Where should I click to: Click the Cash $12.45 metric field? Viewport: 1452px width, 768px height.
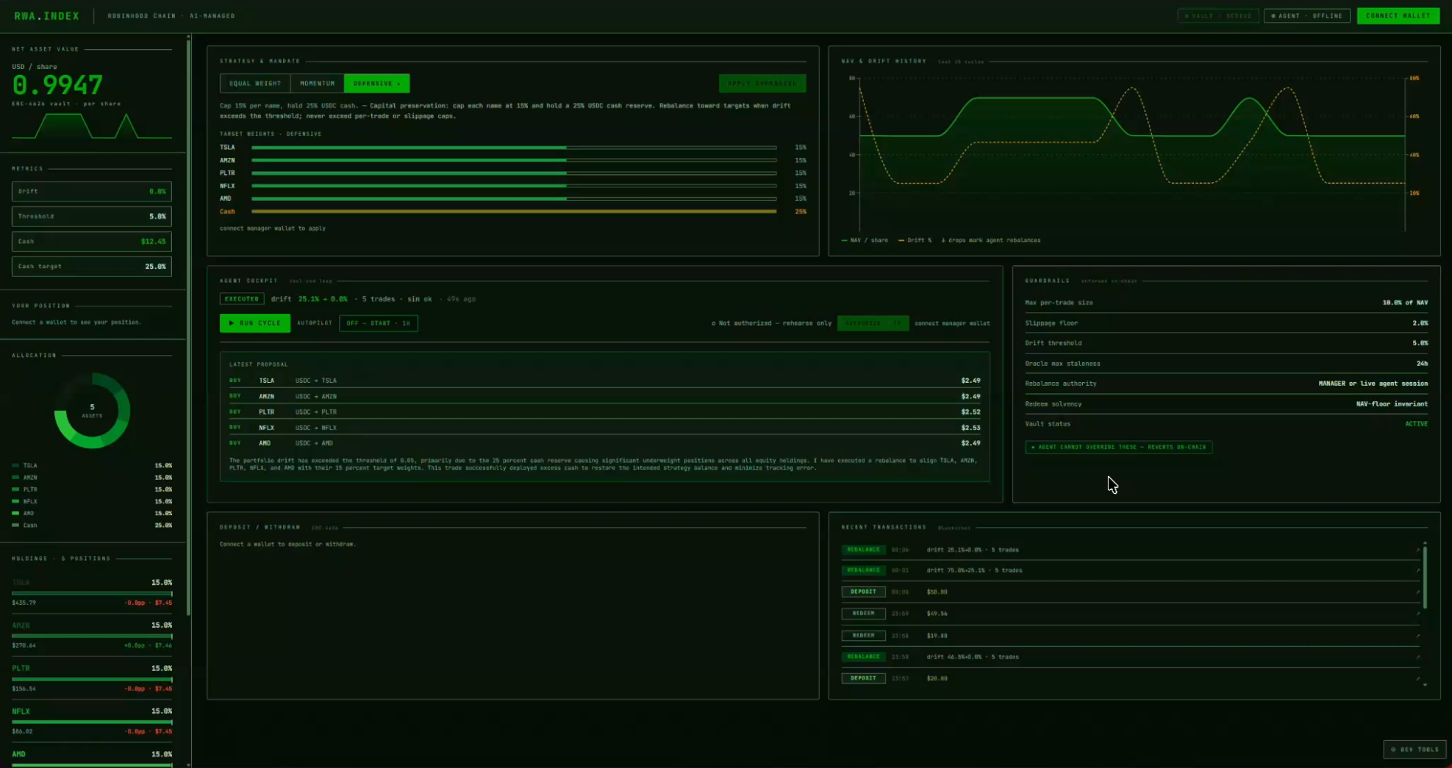pyautogui.click(x=92, y=241)
